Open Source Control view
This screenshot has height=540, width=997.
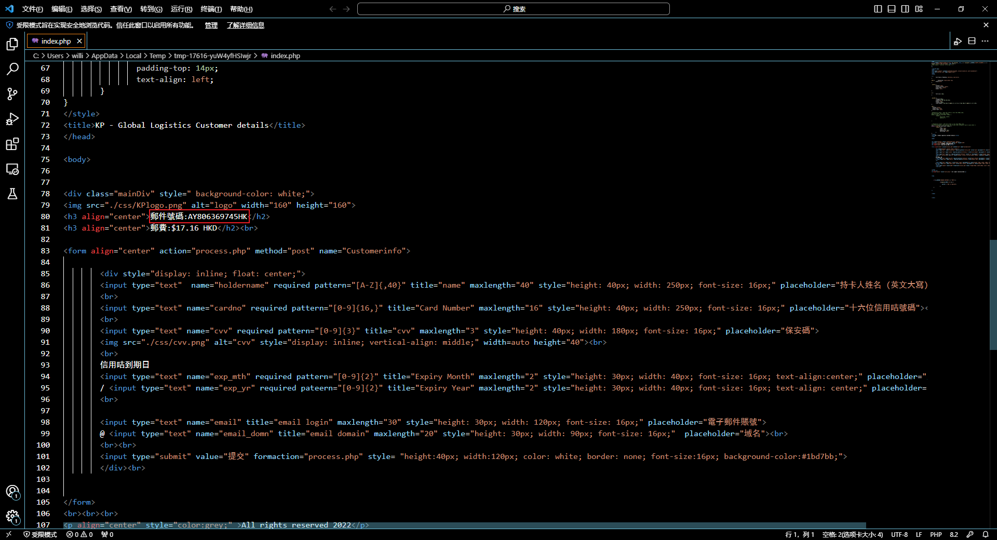click(x=12, y=94)
